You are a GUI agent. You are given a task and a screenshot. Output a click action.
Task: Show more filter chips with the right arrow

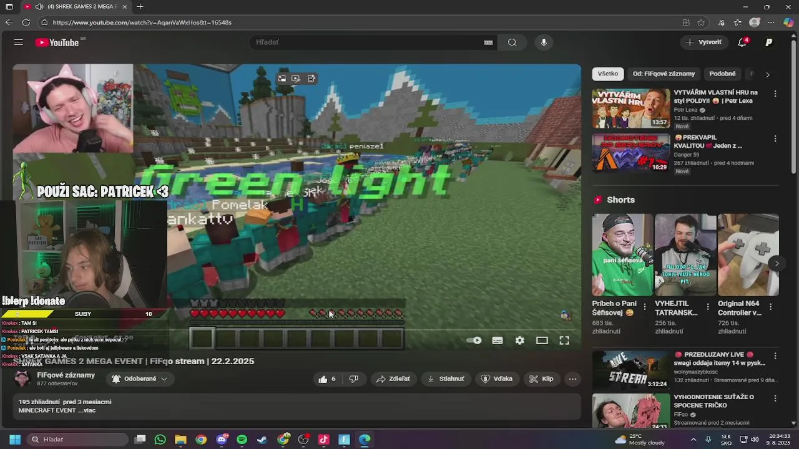point(768,74)
